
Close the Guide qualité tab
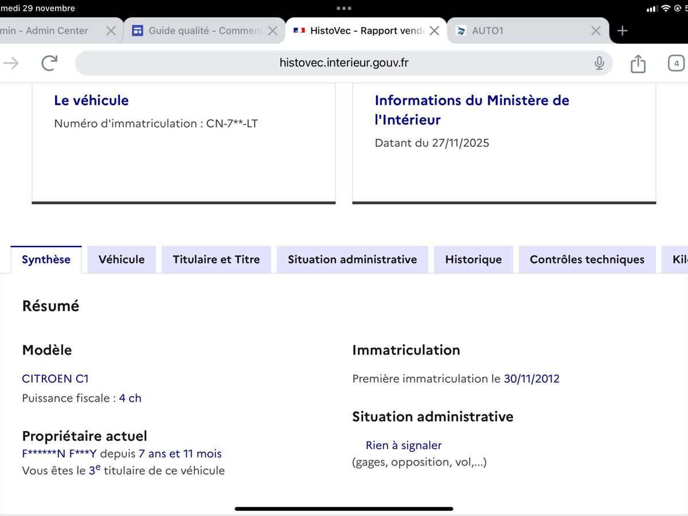(x=273, y=30)
